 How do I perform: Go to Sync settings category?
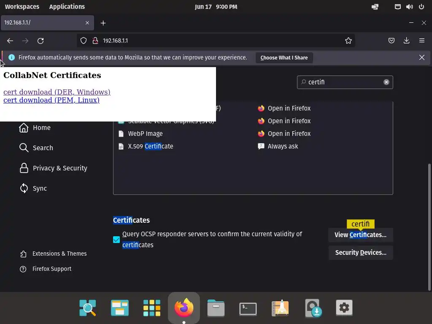click(33, 189)
